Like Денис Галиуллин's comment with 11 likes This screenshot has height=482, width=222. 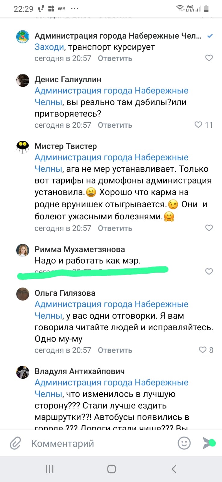[199, 125]
